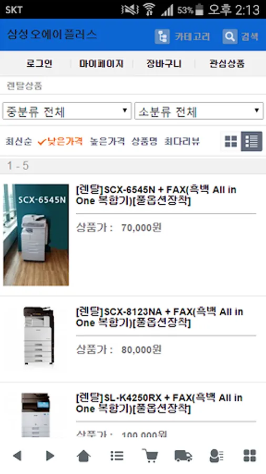Screen dimensions: 266x474
Task: Open the category tree icon
Action: click(162, 36)
